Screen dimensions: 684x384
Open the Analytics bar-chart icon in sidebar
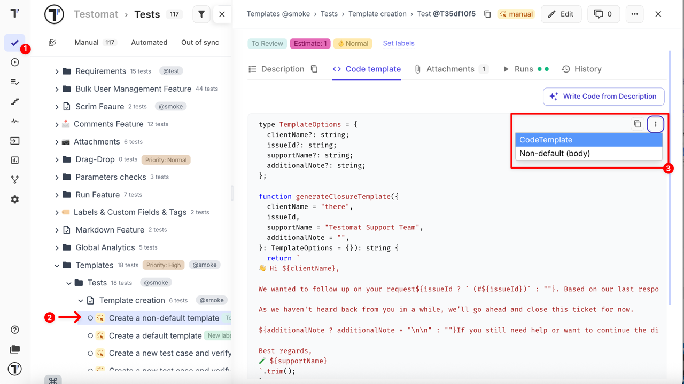[x=14, y=160]
